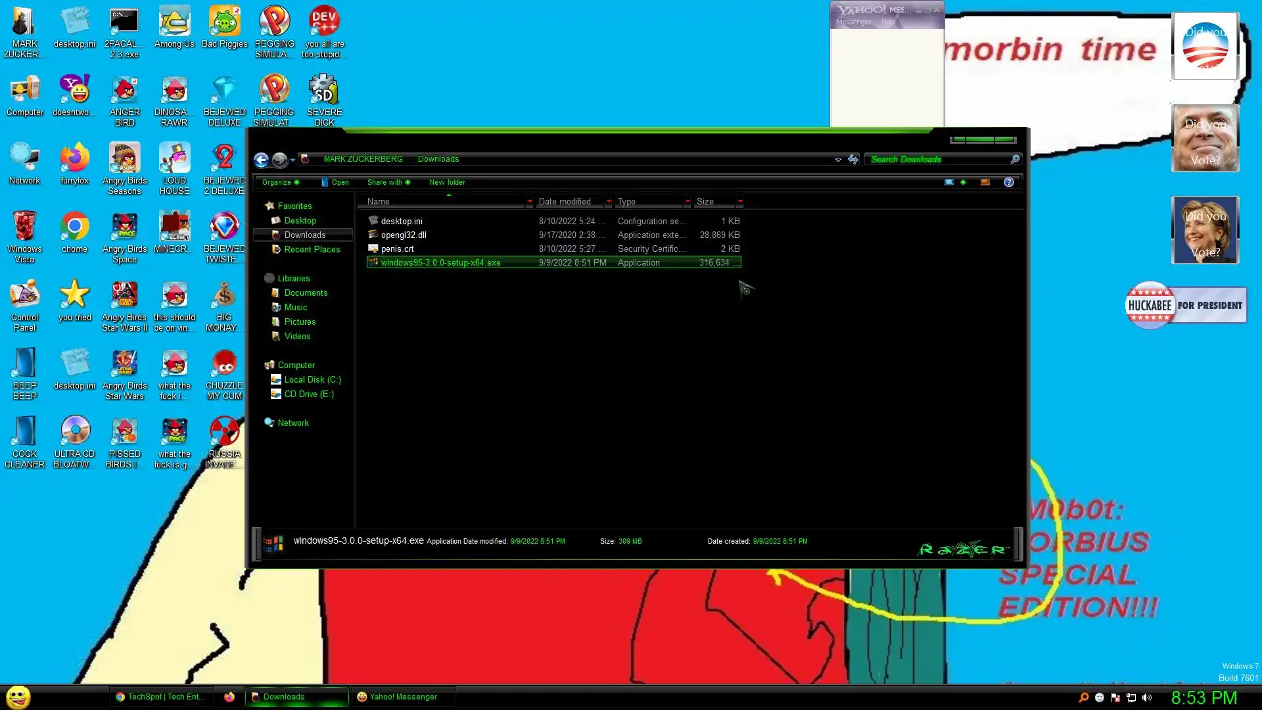
Task: Open the Name column filter dropdown
Action: pos(529,202)
